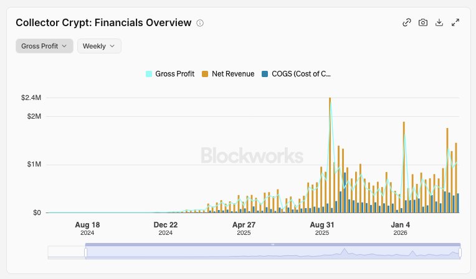This screenshot has width=476, height=279.
Task: Click the right range slider handle
Action: (460, 252)
